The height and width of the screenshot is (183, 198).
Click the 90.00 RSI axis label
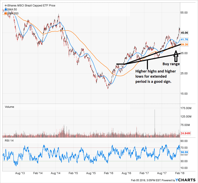pyautogui.click(x=184, y=141)
